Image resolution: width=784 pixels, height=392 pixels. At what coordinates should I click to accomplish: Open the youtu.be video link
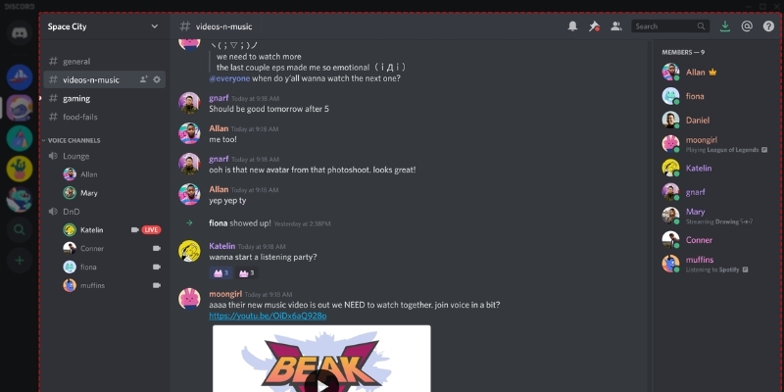pos(268,316)
